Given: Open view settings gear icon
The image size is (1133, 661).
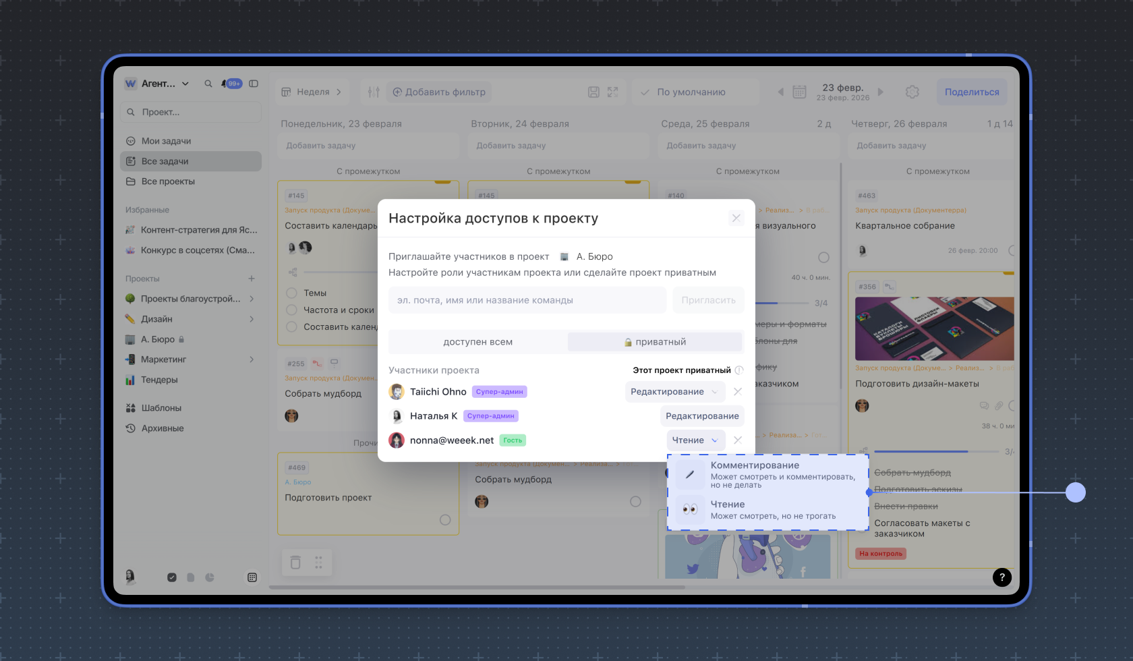Looking at the screenshot, I should [x=912, y=92].
